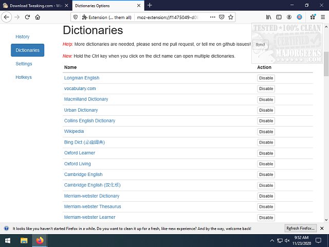The height and width of the screenshot is (247, 329).
Task: Open Firefox account icon
Action: pos(289,17)
